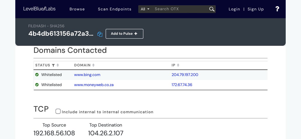Enable Include internal to internal communication

coord(58,111)
